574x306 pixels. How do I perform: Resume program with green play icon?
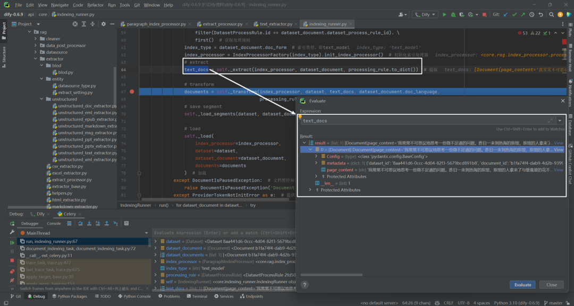(12, 242)
